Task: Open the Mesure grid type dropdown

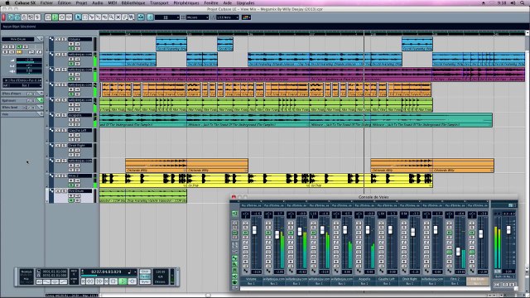Action: pyautogui.click(x=197, y=17)
